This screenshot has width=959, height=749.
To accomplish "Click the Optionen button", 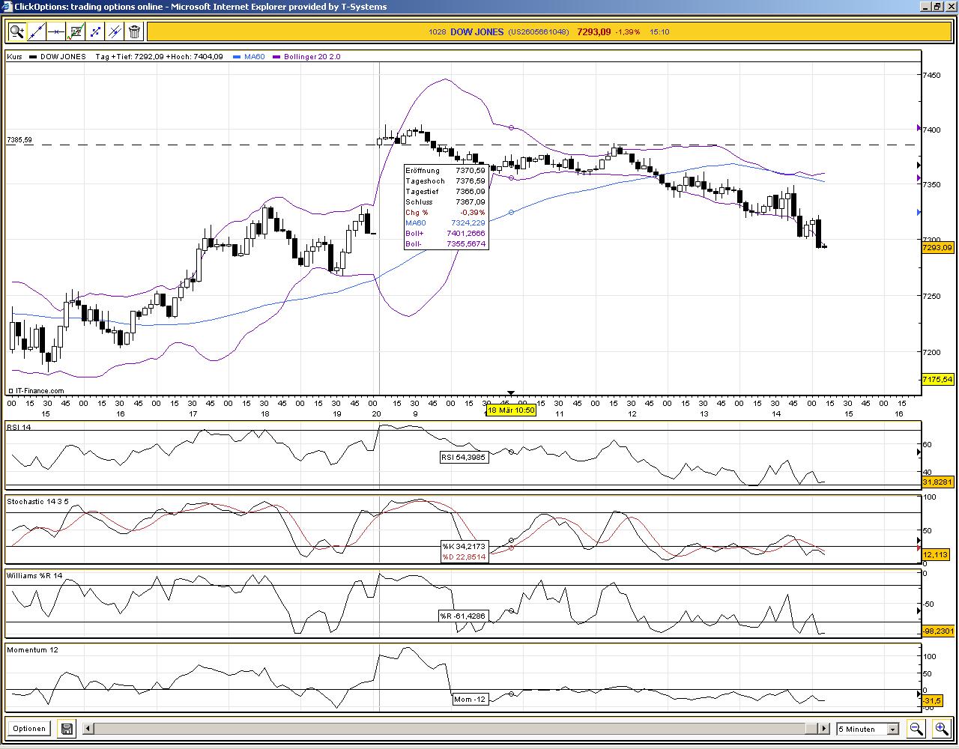I will coord(29,728).
